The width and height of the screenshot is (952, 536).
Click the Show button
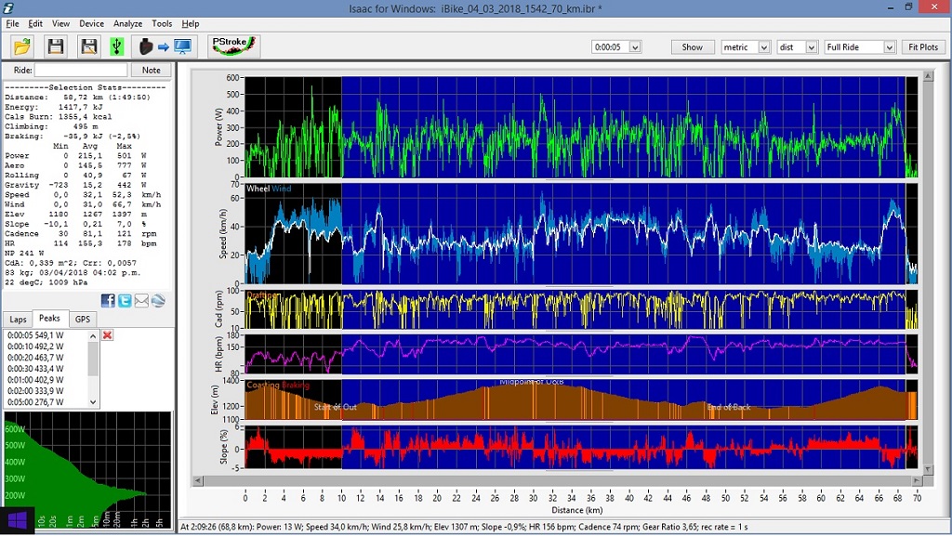tap(693, 47)
